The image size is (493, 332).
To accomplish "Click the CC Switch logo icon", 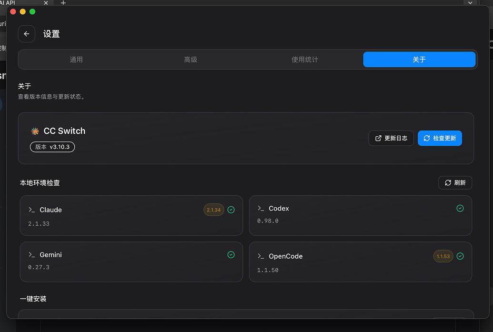I will point(35,131).
